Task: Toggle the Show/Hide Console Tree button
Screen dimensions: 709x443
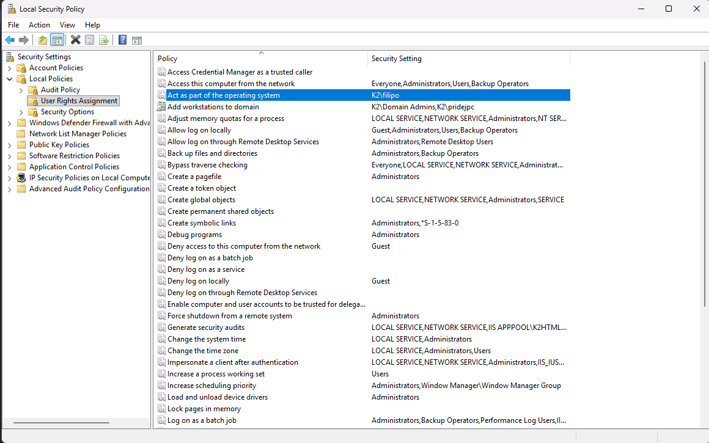Action: pyautogui.click(x=57, y=40)
